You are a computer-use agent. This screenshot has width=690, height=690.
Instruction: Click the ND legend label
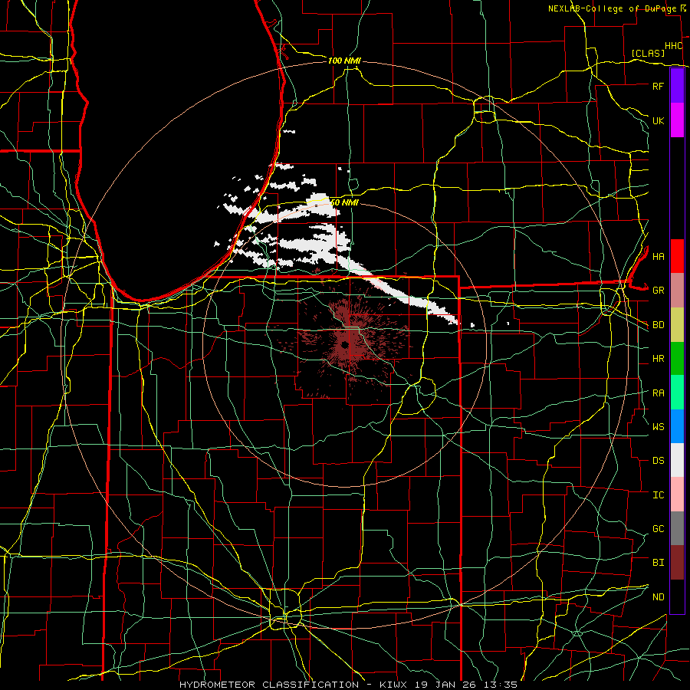tap(658, 596)
